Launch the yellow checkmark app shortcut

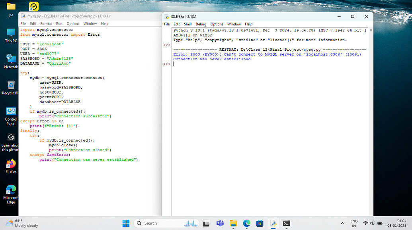(x=33, y=6)
